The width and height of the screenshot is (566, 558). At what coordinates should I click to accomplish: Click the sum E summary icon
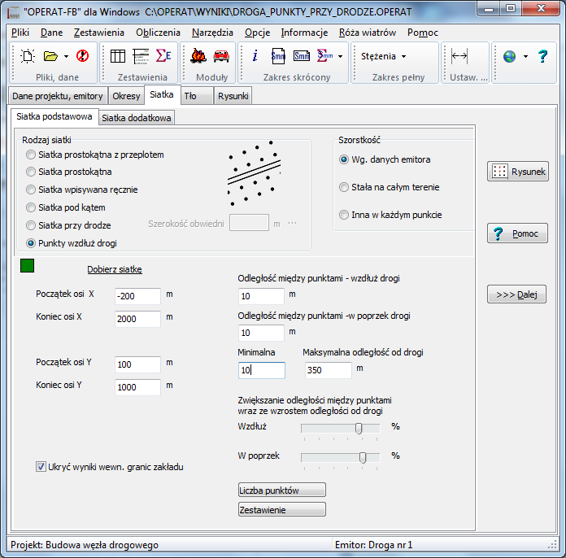(163, 56)
